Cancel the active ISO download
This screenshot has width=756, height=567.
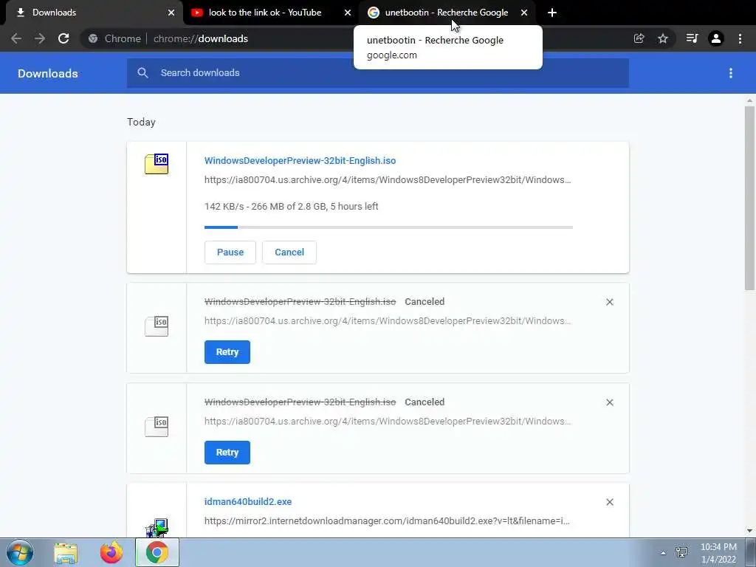point(289,252)
